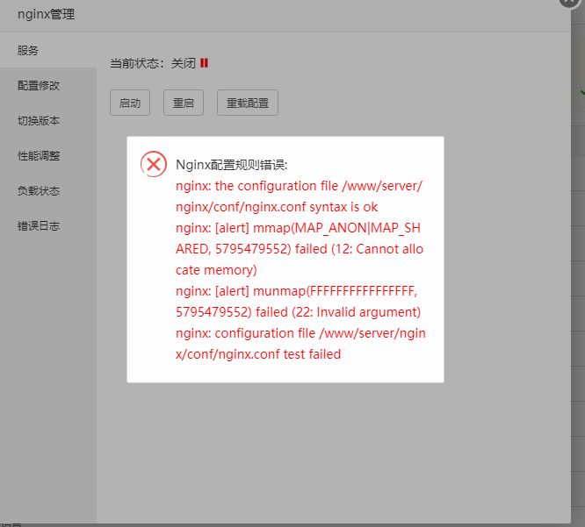Click the 'cate memory)' error line
The width and height of the screenshot is (585, 527).
pos(216,270)
